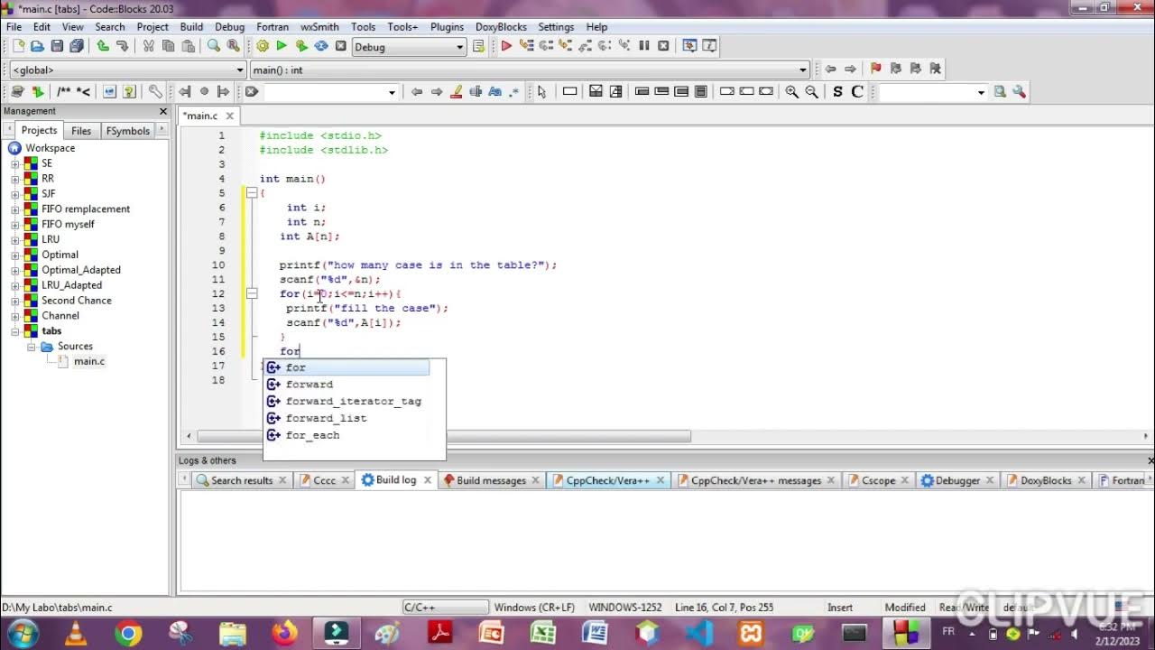1155x650 pixels.
Task: Open the Plugins menu
Action: [447, 27]
